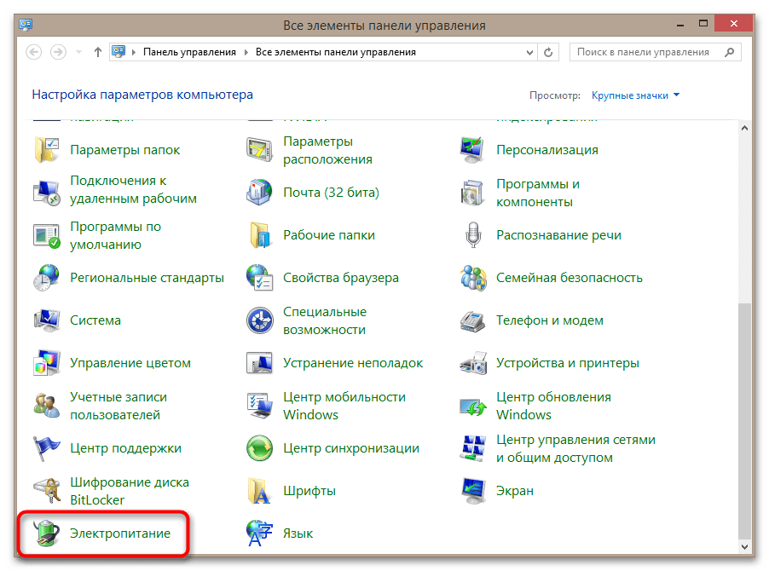The width and height of the screenshot is (769, 571).
Task: Open the Учетные записи пользователей icon
Action: 47,406
